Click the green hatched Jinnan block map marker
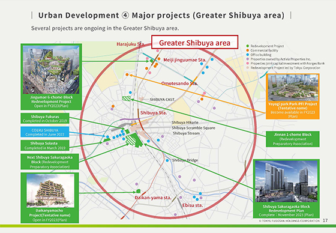This screenshot has width=336, height=233. point(126,98)
